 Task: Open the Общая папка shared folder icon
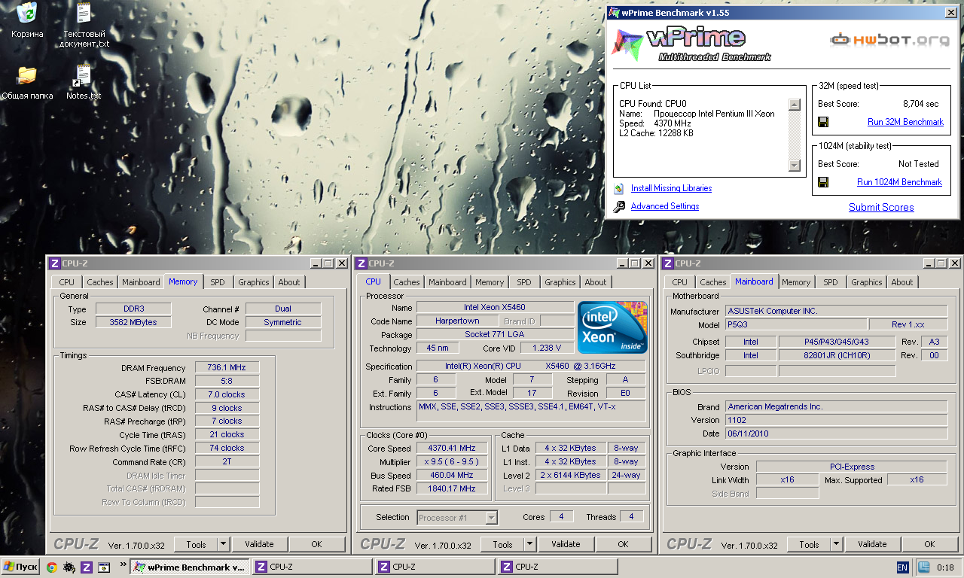coord(27,75)
